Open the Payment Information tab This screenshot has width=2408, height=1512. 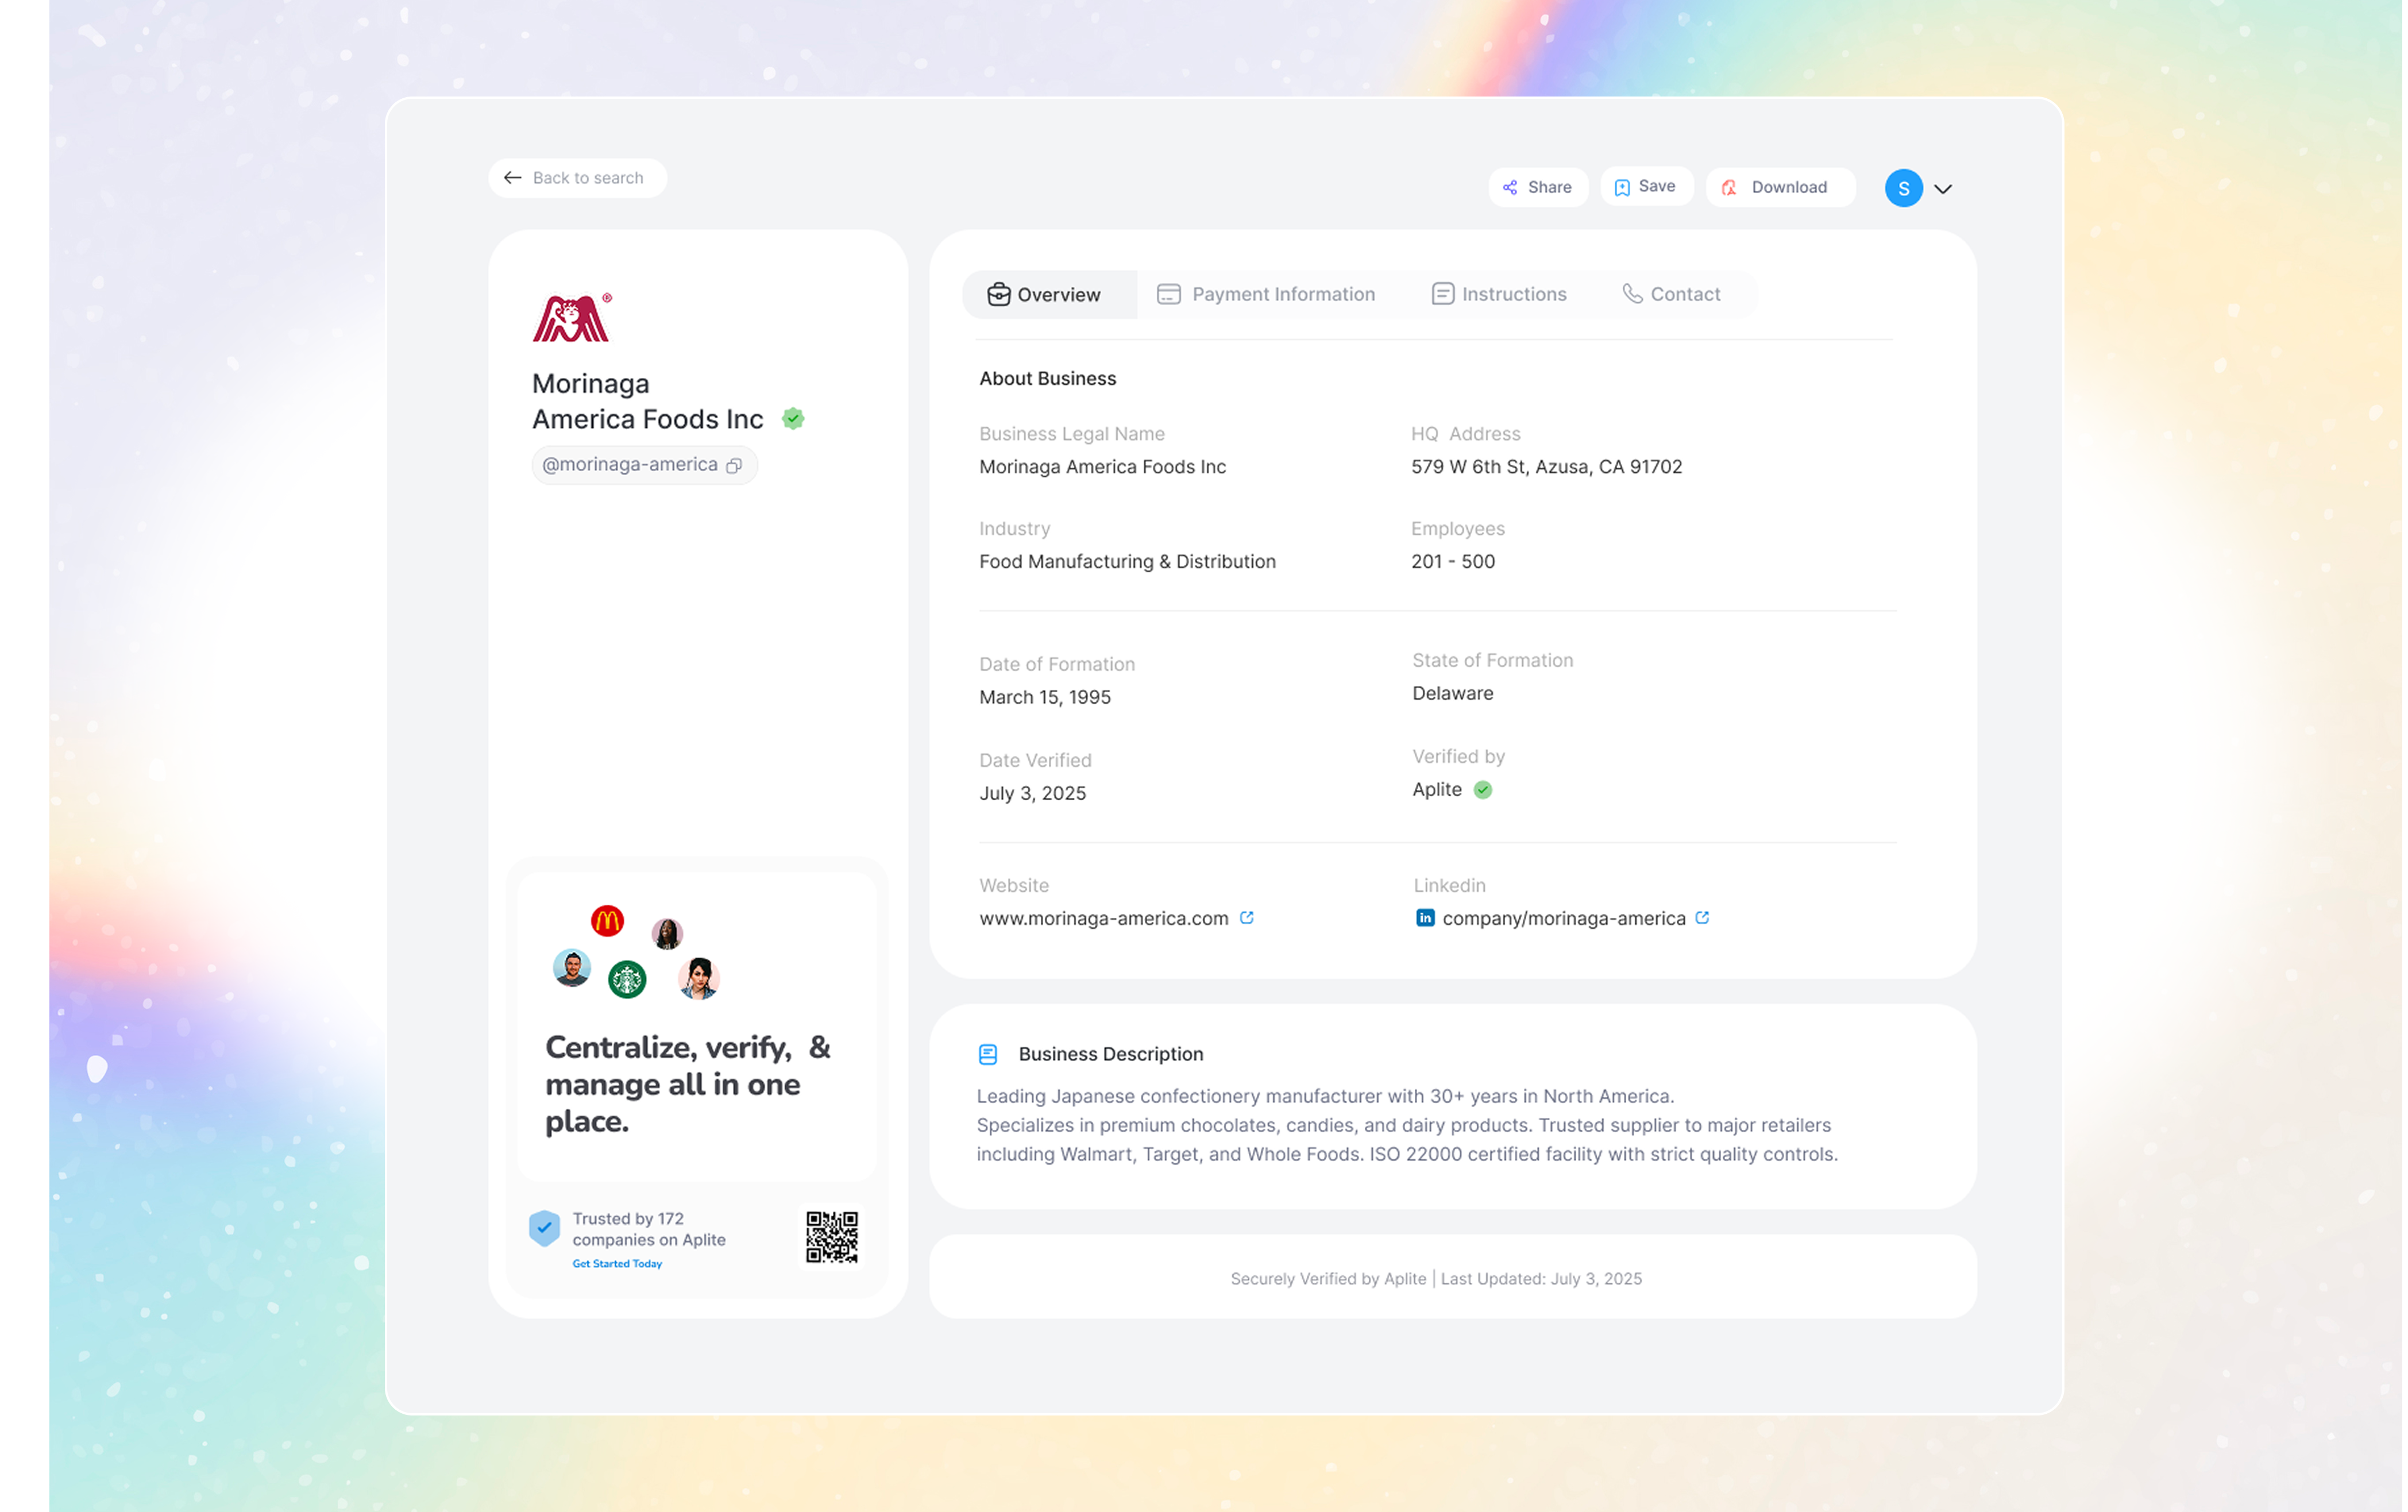(x=1266, y=294)
